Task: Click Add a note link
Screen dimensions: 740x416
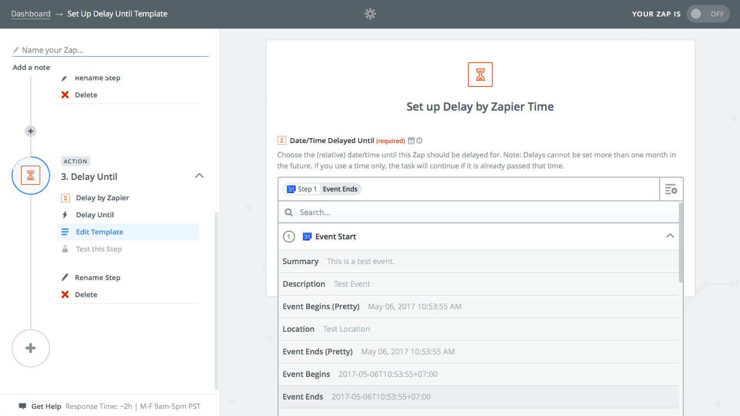Action: click(31, 67)
